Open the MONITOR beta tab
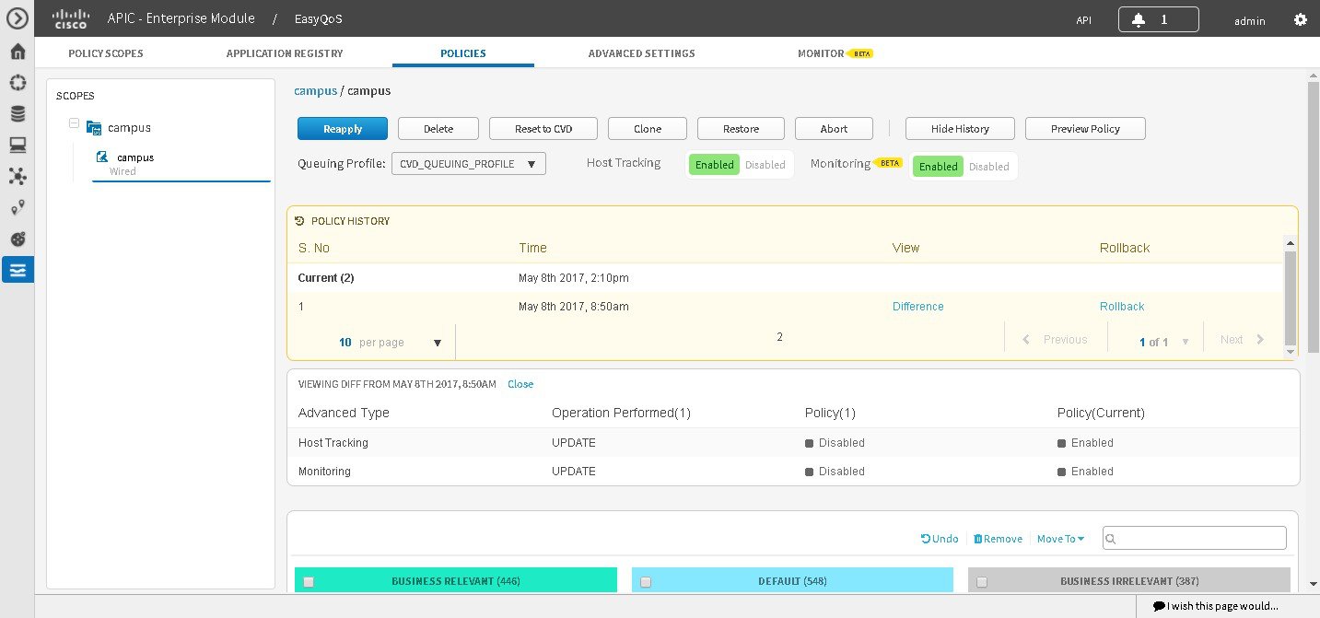The image size is (1320, 618). pos(820,53)
